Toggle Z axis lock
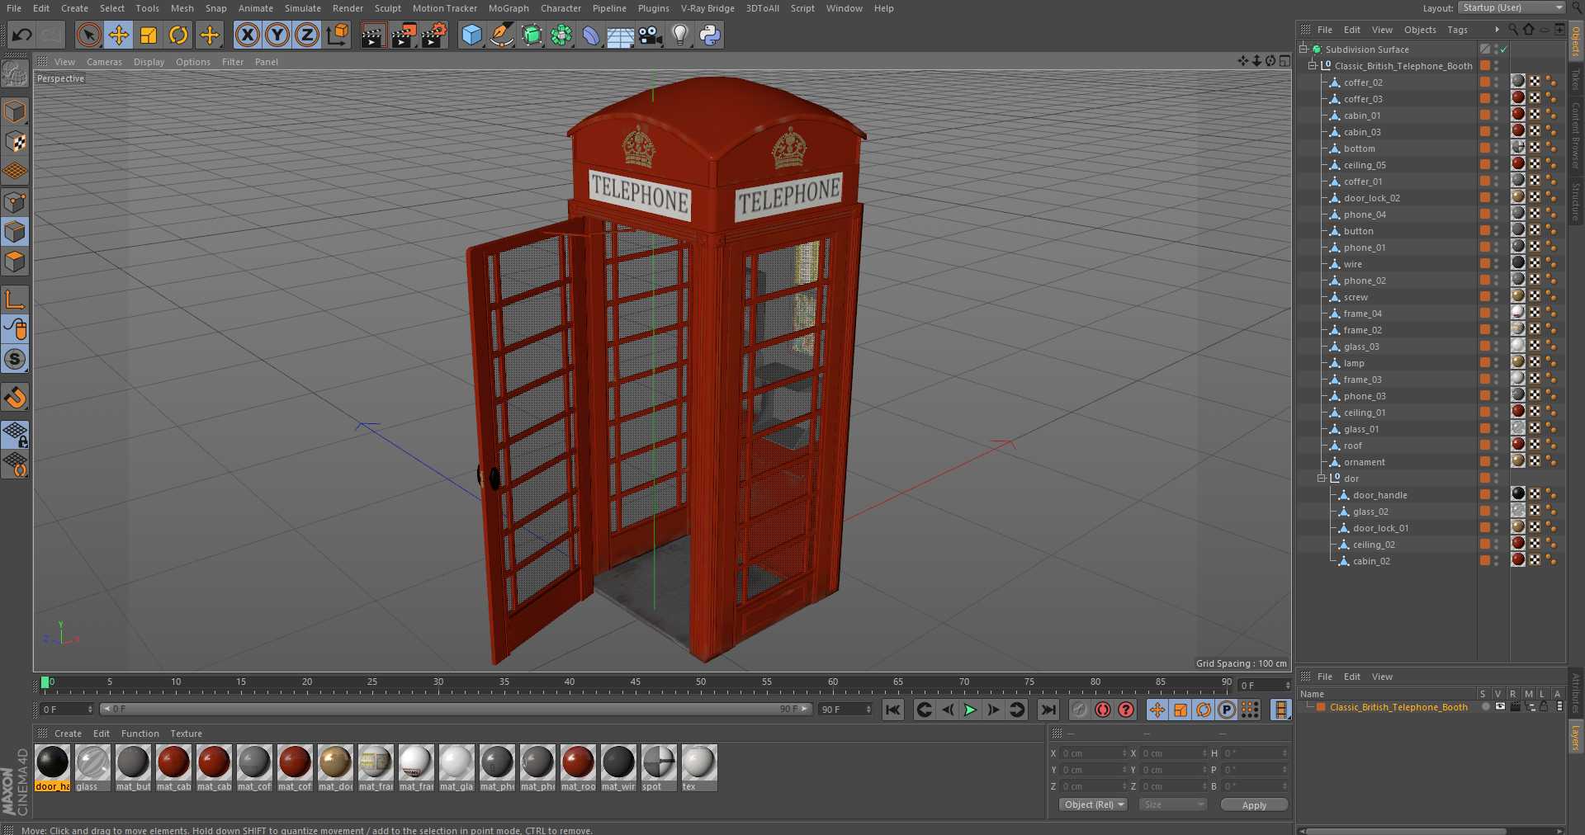This screenshot has height=835, width=1585. click(x=307, y=35)
